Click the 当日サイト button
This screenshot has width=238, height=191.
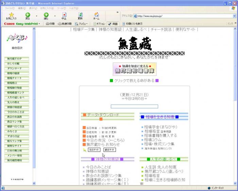pyautogui.click(x=94, y=149)
